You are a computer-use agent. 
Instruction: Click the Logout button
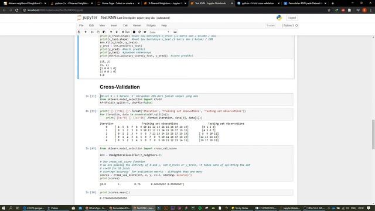click(x=292, y=18)
